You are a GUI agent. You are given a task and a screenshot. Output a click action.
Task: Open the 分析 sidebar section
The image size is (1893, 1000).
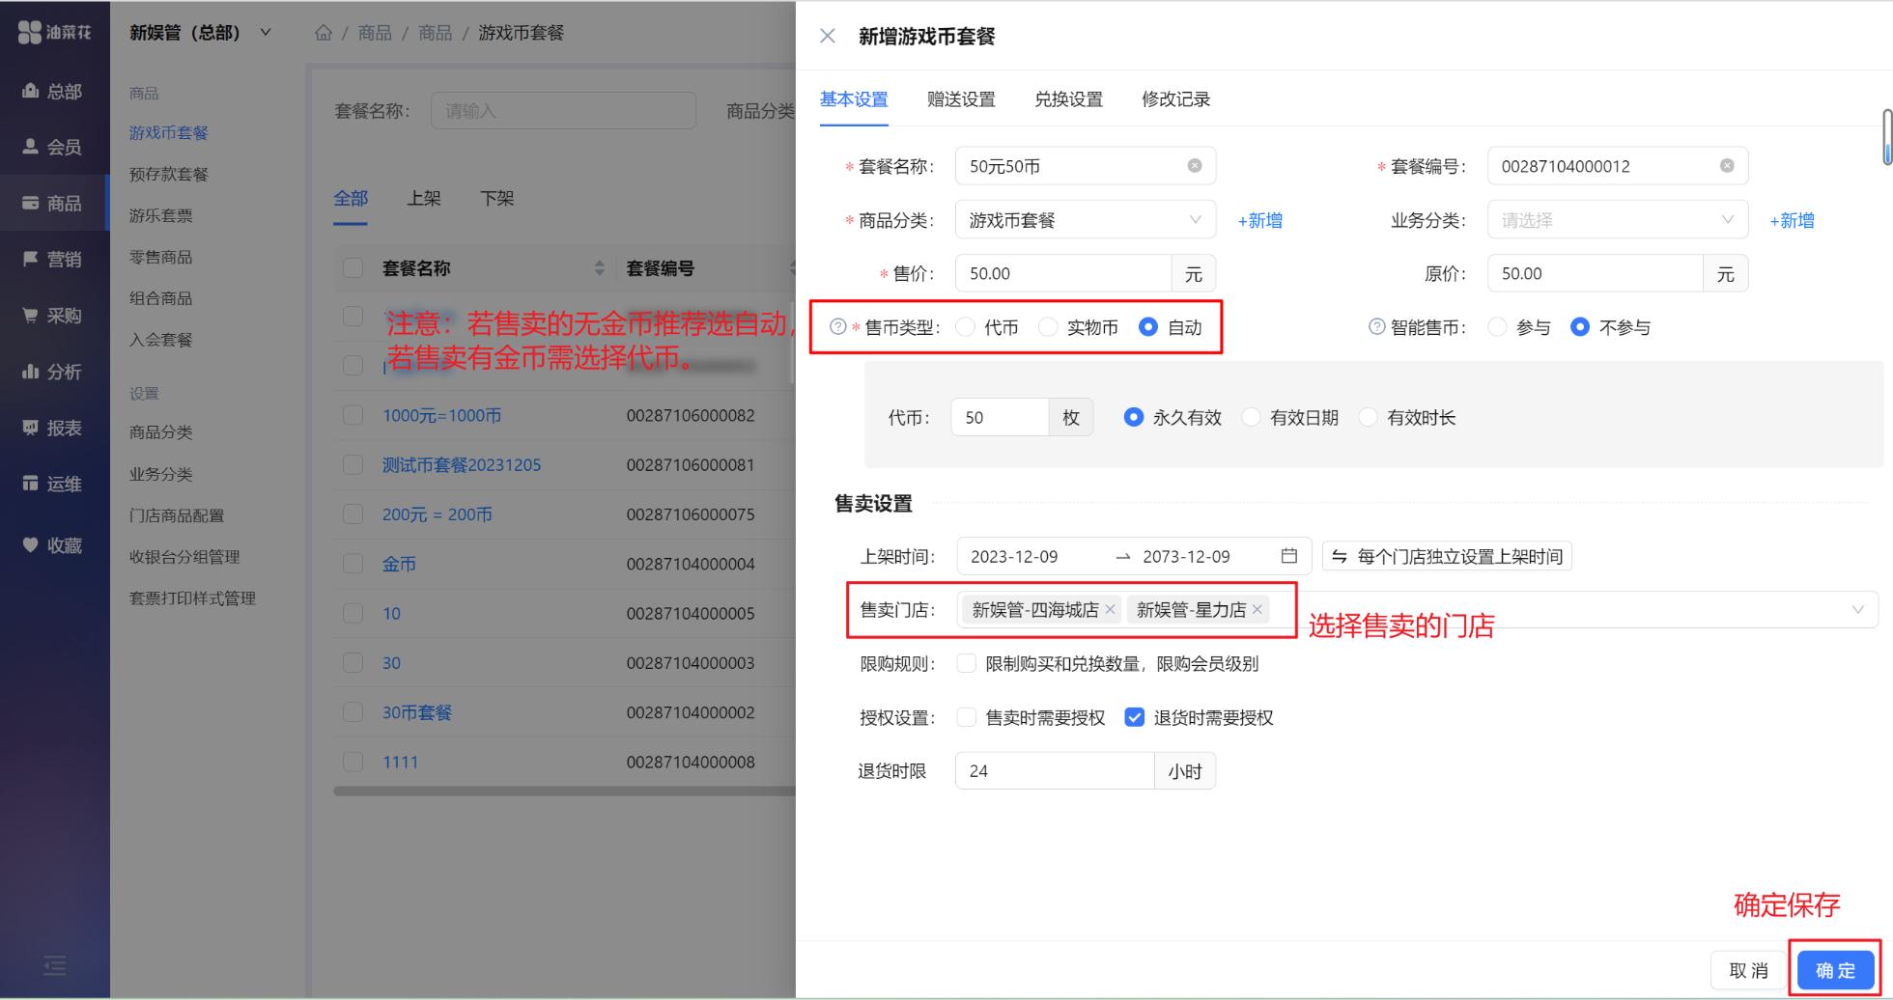click(53, 371)
